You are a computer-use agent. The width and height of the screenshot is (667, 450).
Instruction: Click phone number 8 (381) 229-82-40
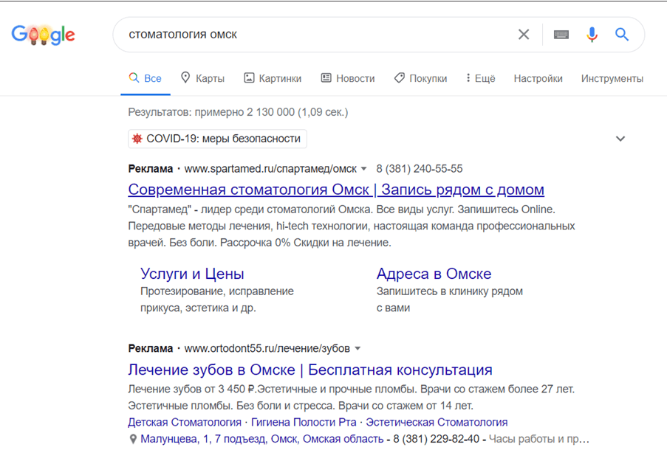pos(436,439)
